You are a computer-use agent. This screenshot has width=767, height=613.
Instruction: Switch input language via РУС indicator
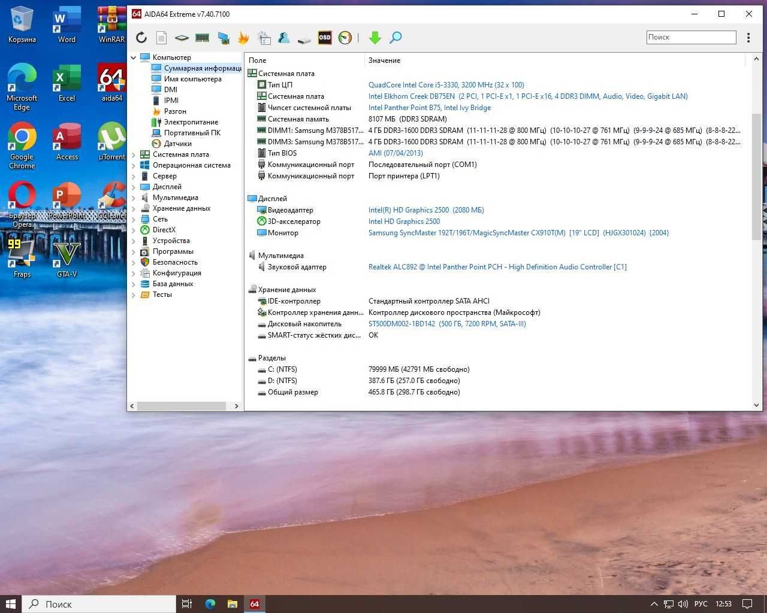coord(701,604)
